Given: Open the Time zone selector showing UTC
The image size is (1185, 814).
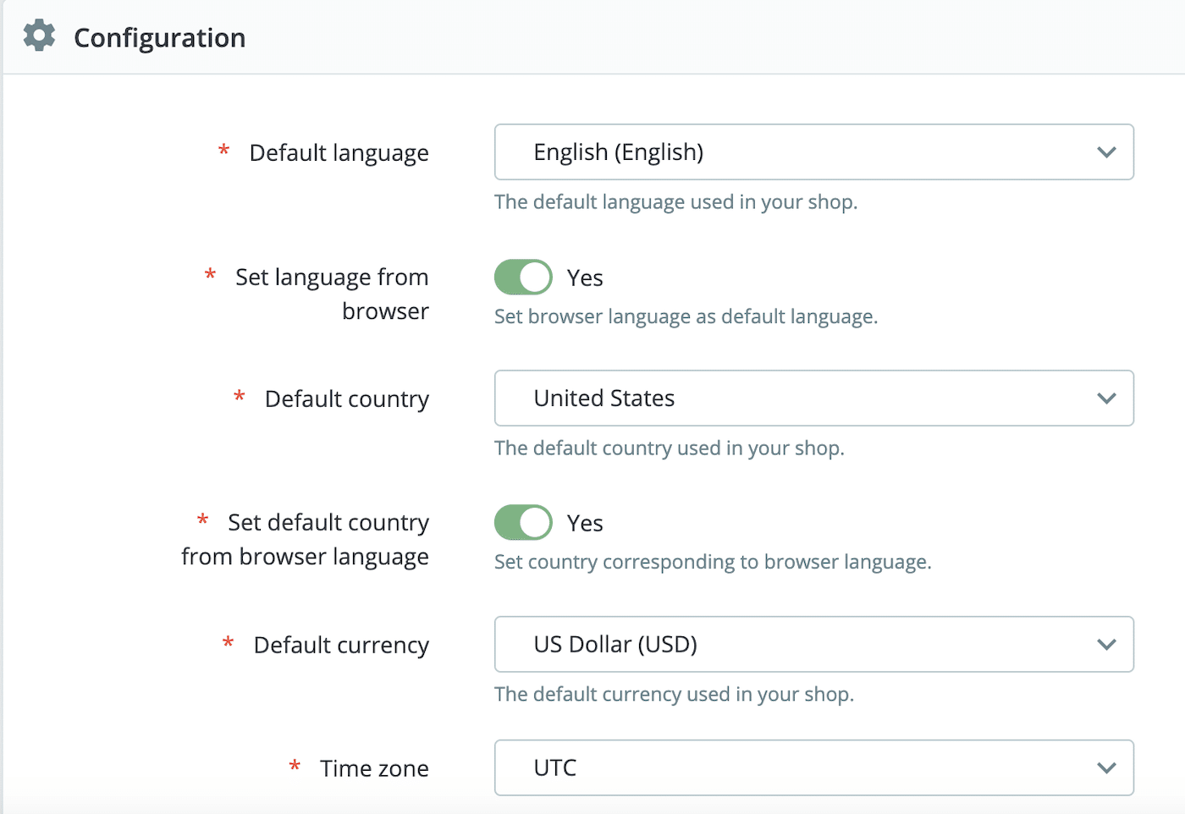Looking at the screenshot, I should (813, 767).
